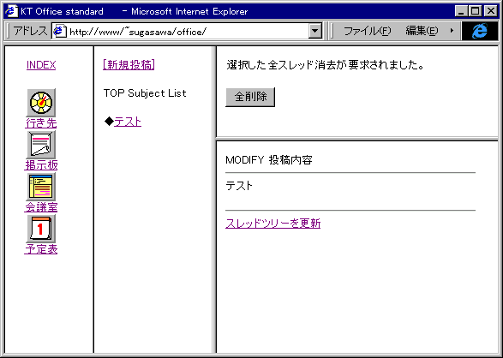Expand the address bar dropdown arrow
Viewport: 503px width, 358px height.
(315, 31)
